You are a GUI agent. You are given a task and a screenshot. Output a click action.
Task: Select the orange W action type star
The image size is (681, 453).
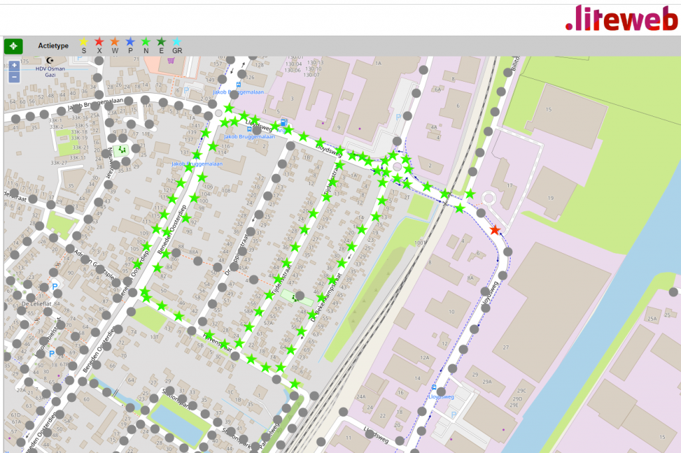tap(115, 43)
